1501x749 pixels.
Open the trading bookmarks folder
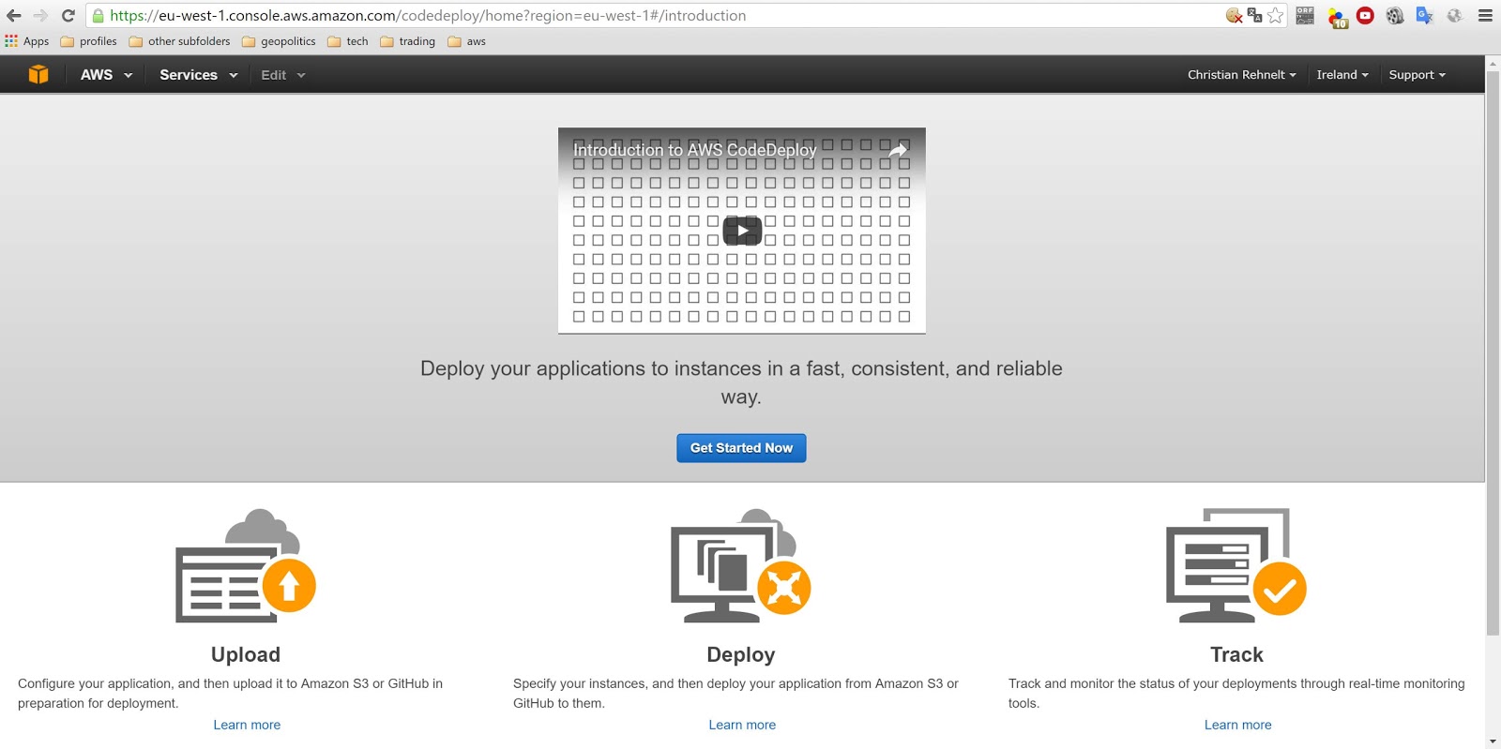pos(407,41)
